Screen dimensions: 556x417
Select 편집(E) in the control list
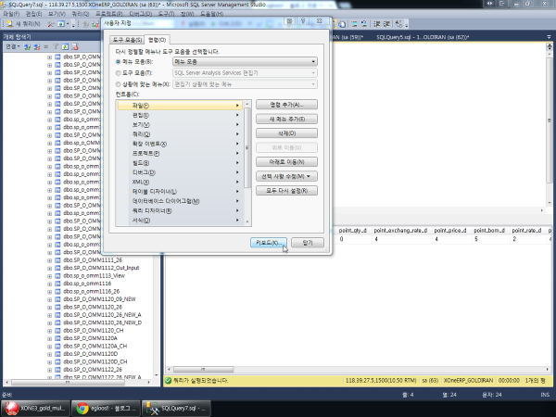click(x=180, y=115)
